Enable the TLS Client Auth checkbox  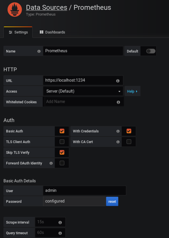coord(62,142)
